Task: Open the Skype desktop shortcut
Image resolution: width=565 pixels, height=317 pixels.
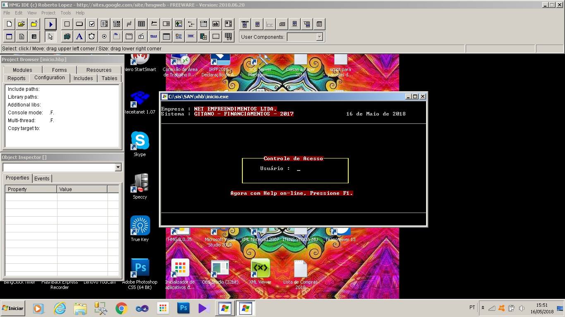Action: tap(140, 144)
